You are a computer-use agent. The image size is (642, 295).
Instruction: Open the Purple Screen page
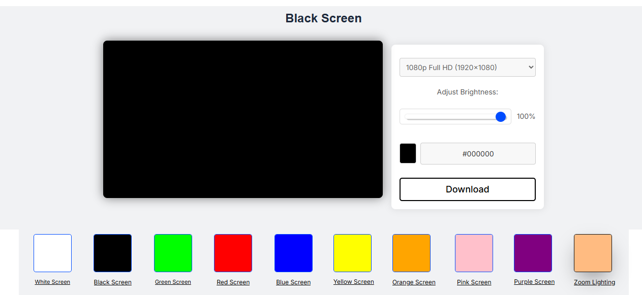coord(534,282)
